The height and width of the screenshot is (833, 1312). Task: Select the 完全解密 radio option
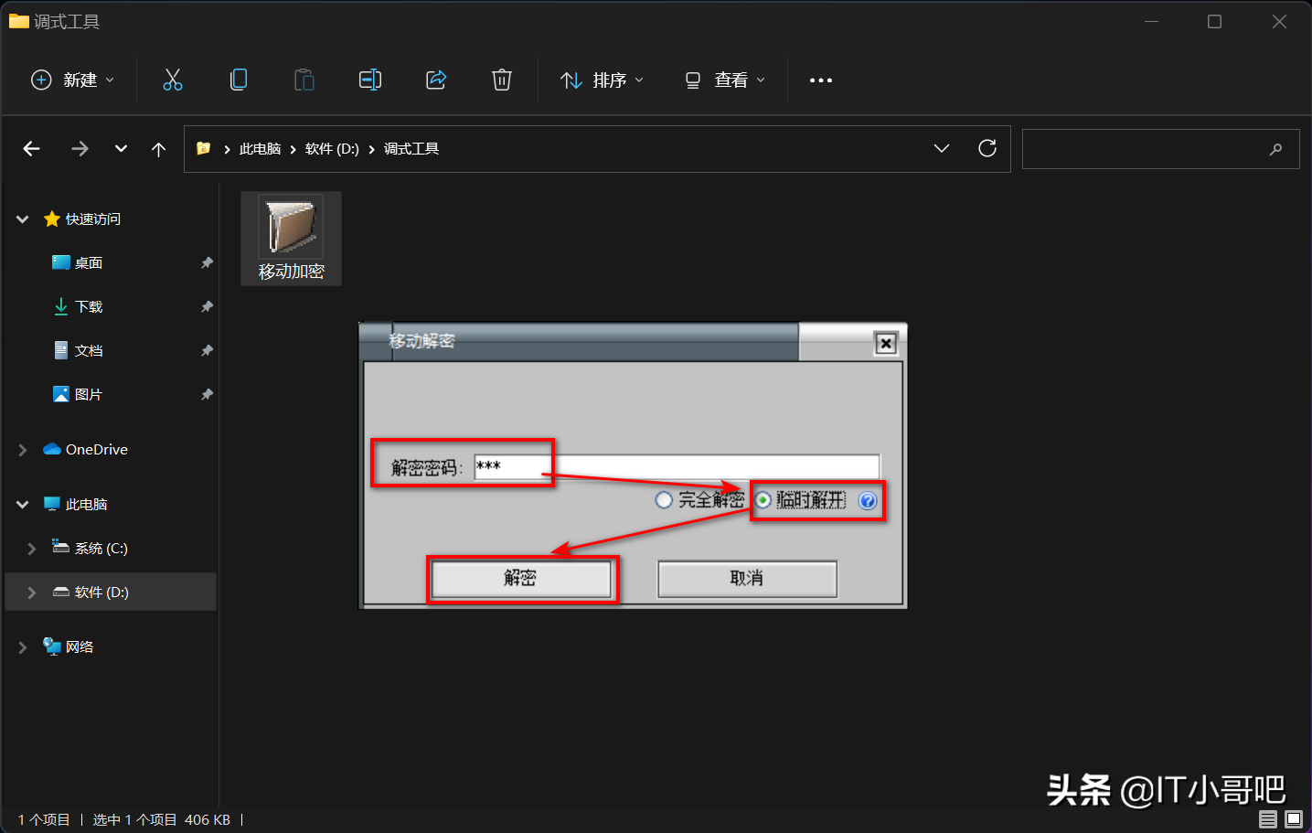(664, 500)
